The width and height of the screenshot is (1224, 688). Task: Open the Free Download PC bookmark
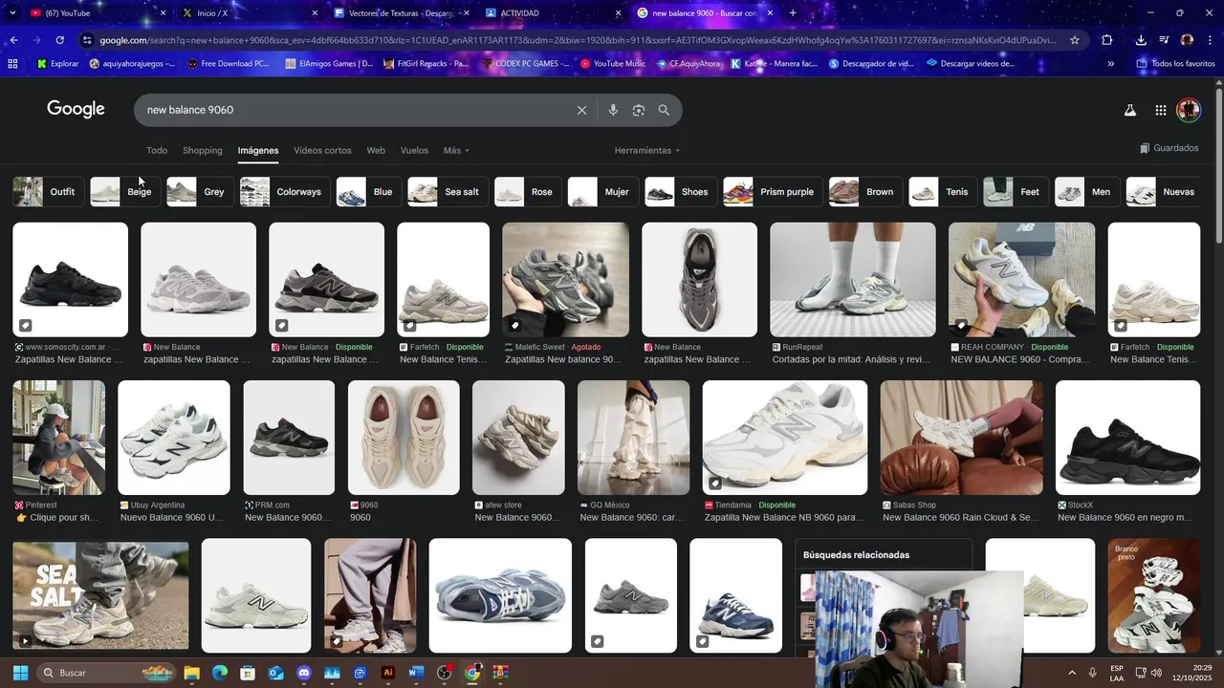coord(229,64)
